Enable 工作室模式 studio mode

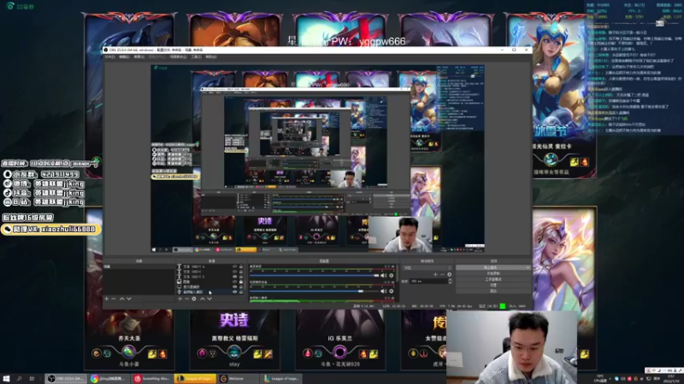pos(493,279)
